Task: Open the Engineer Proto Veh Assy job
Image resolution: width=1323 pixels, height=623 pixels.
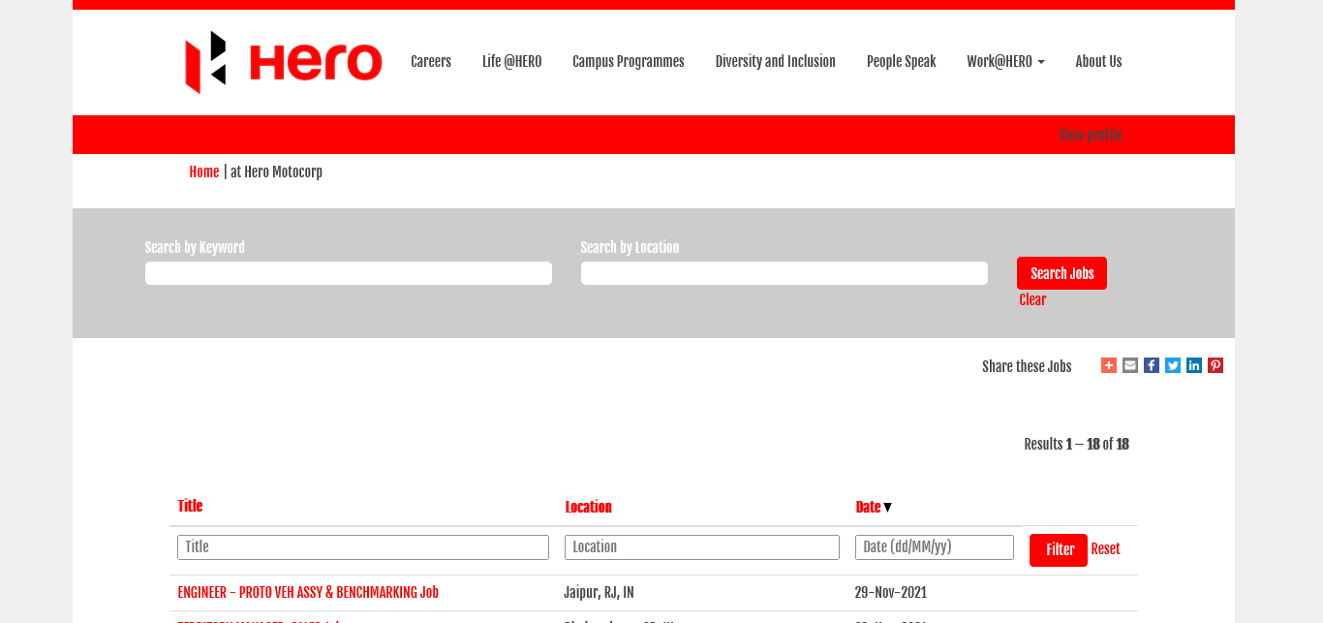Action: (308, 592)
